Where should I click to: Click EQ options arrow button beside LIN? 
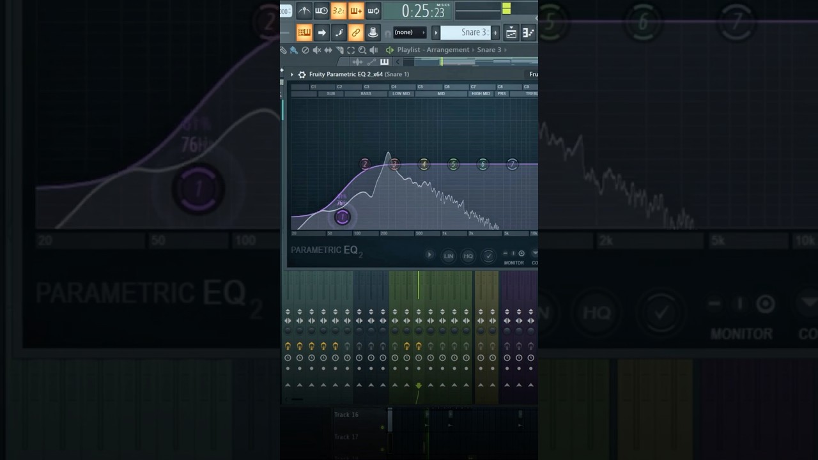tap(429, 255)
